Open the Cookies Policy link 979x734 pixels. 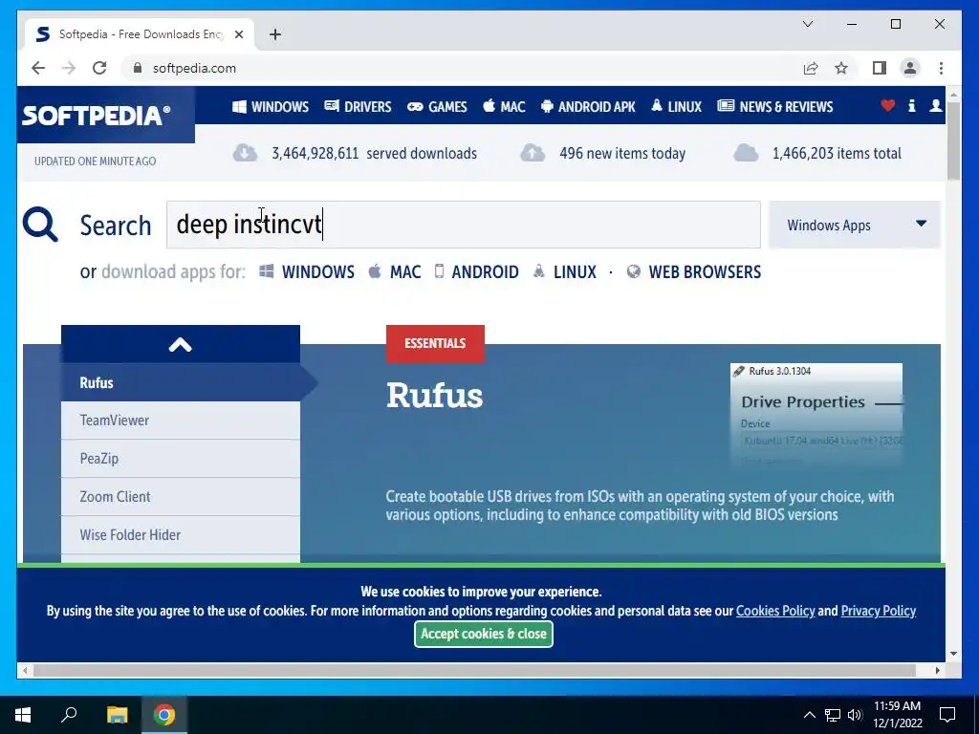pyautogui.click(x=775, y=611)
